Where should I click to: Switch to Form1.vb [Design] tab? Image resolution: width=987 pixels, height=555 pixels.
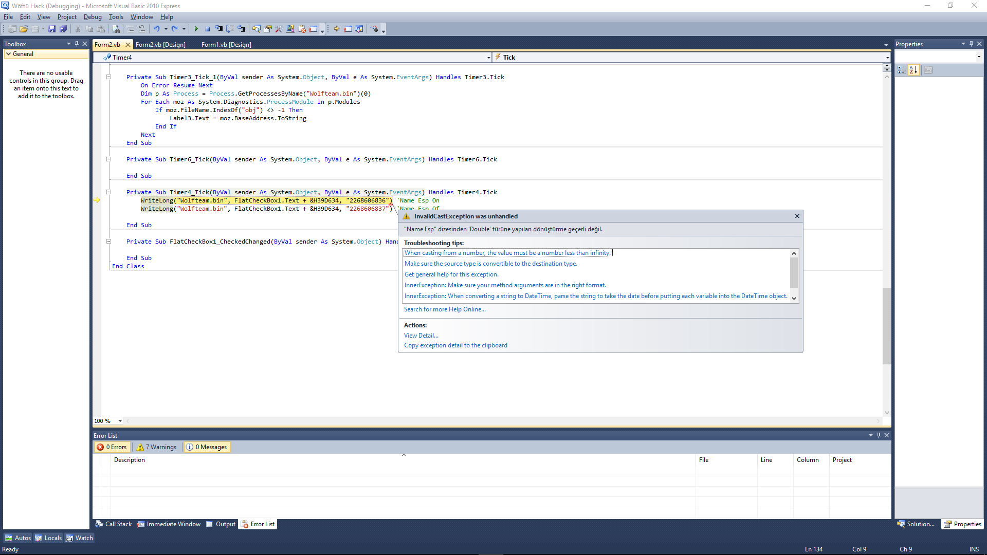(x=226, y=45)
